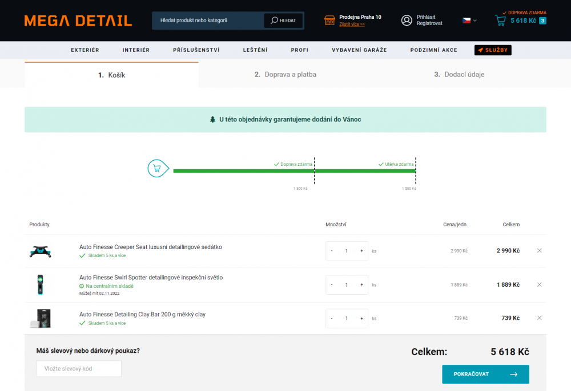Screen dimensions: 571x391
Task: Click the Utěrka zdarma milestone label
Action: click(x=396, y=164)
